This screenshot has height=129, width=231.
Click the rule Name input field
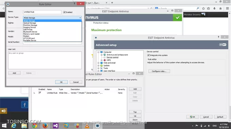(42, 12)
